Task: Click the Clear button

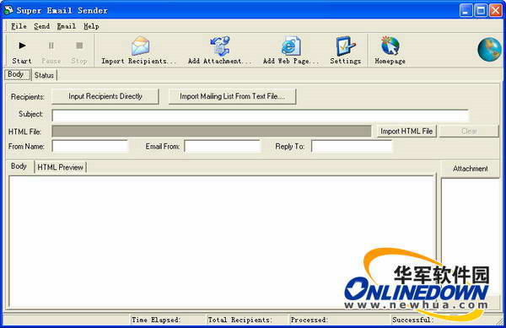Action: point(469,132)
